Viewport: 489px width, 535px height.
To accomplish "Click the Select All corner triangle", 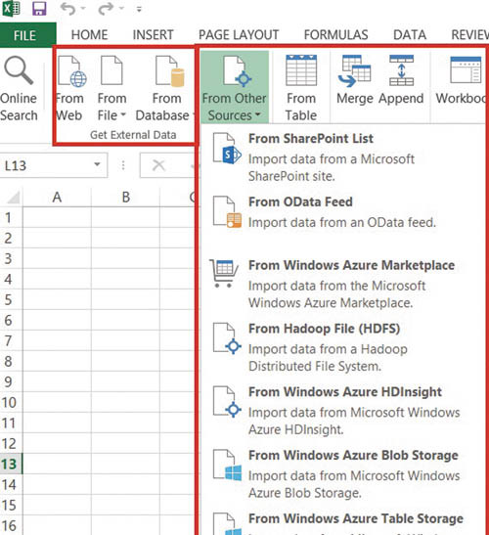I will pos(14,198).
